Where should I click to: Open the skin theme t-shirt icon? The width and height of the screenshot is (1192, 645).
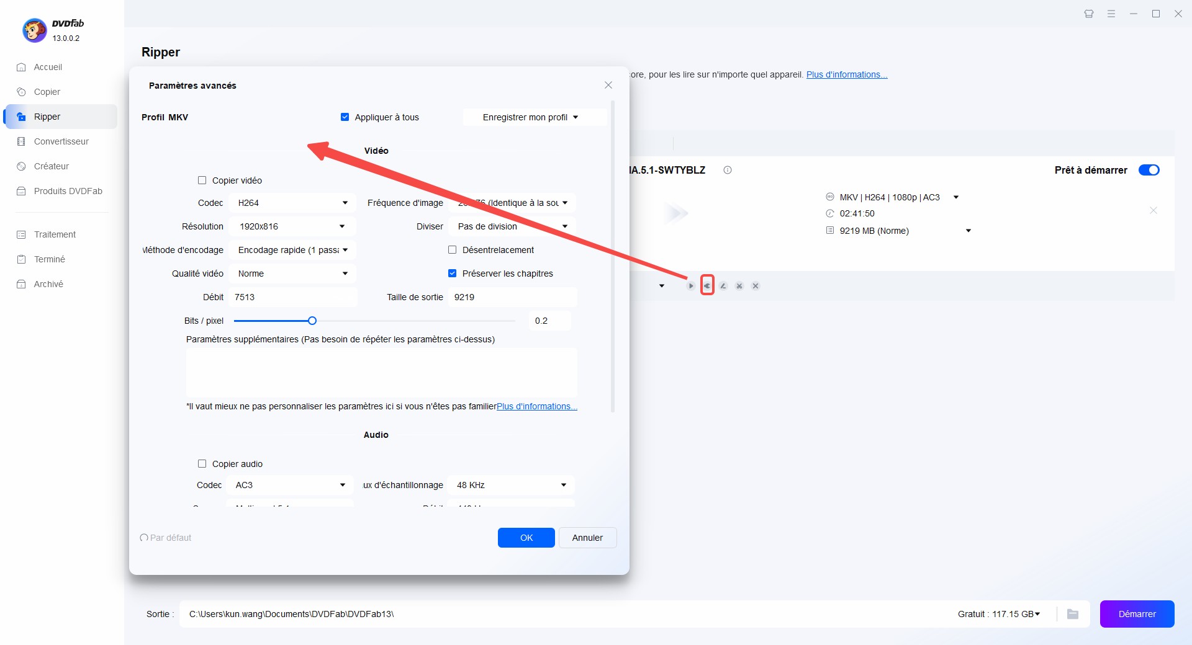coord(1089,14)
